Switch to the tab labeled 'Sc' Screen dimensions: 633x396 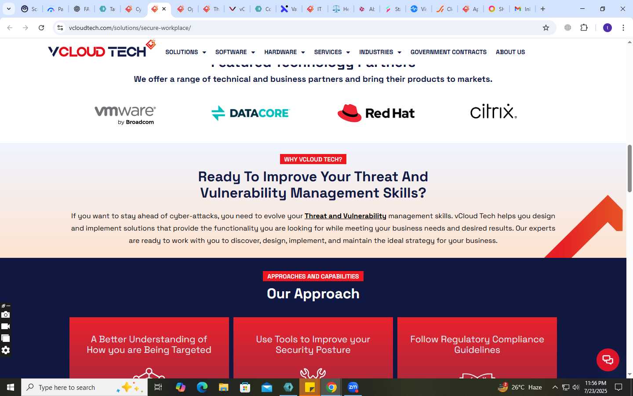click(x=29, y=9)
